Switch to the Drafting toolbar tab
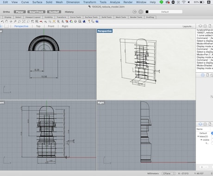 [150, 17]
